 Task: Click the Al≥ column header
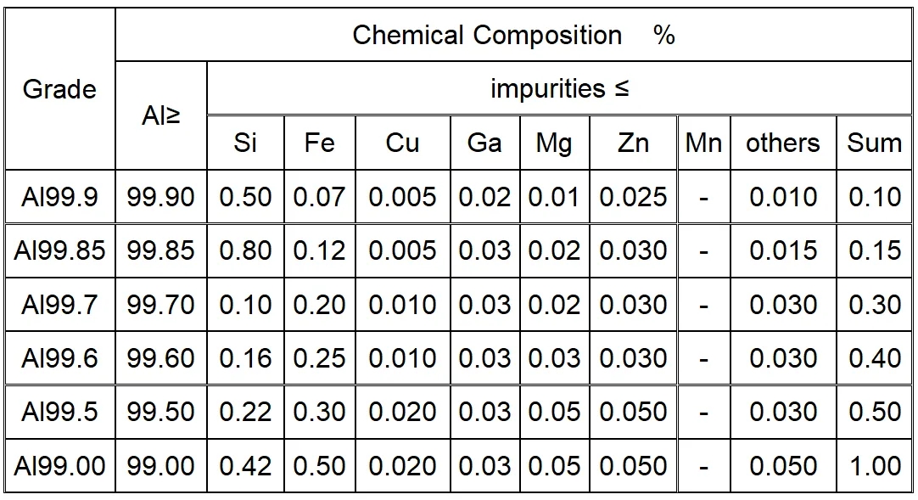pos(161,116)
